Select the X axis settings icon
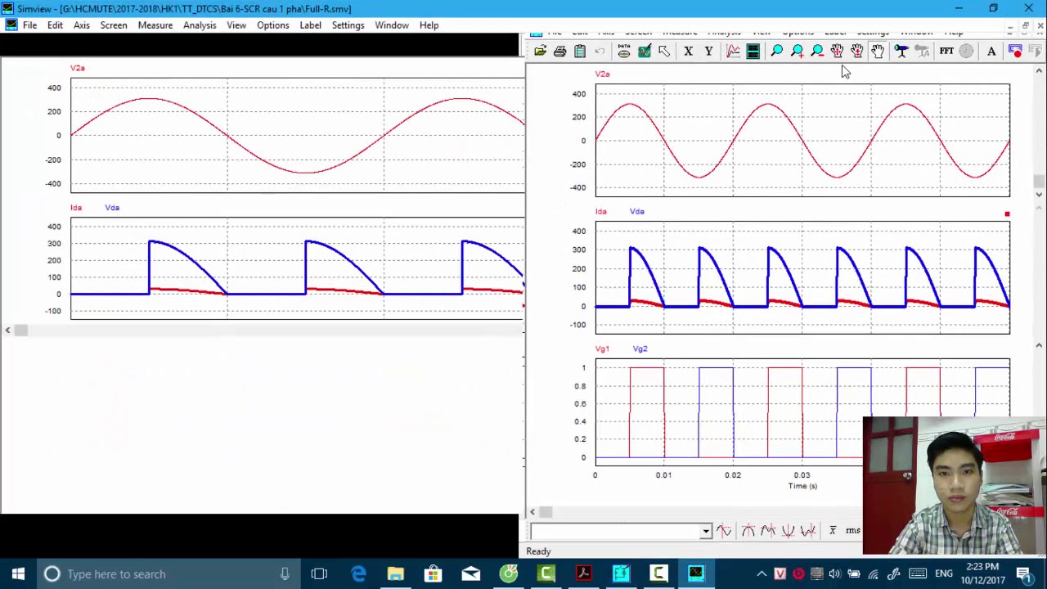 (x=688, y=52)
